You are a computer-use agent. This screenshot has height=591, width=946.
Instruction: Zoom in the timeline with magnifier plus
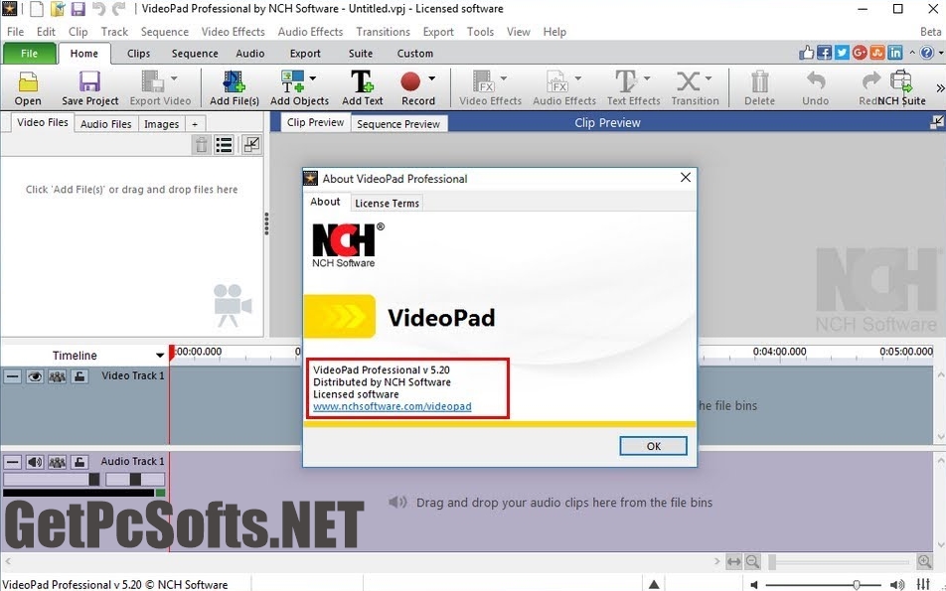pyautogui.click(x=924, y=562)
